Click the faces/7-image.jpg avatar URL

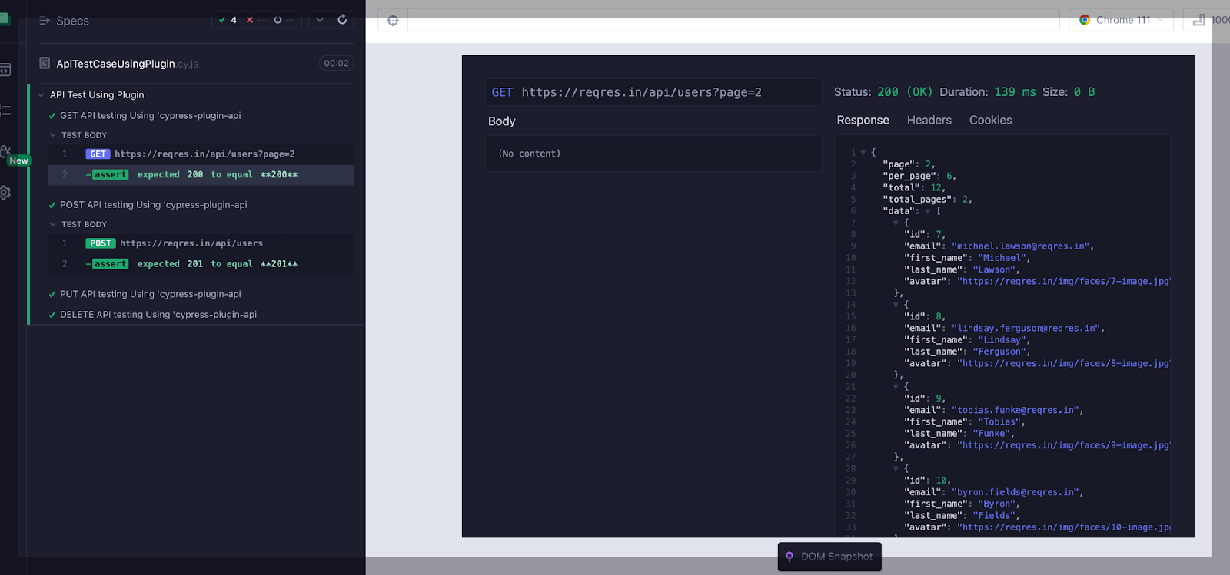tap(1063, 282)
